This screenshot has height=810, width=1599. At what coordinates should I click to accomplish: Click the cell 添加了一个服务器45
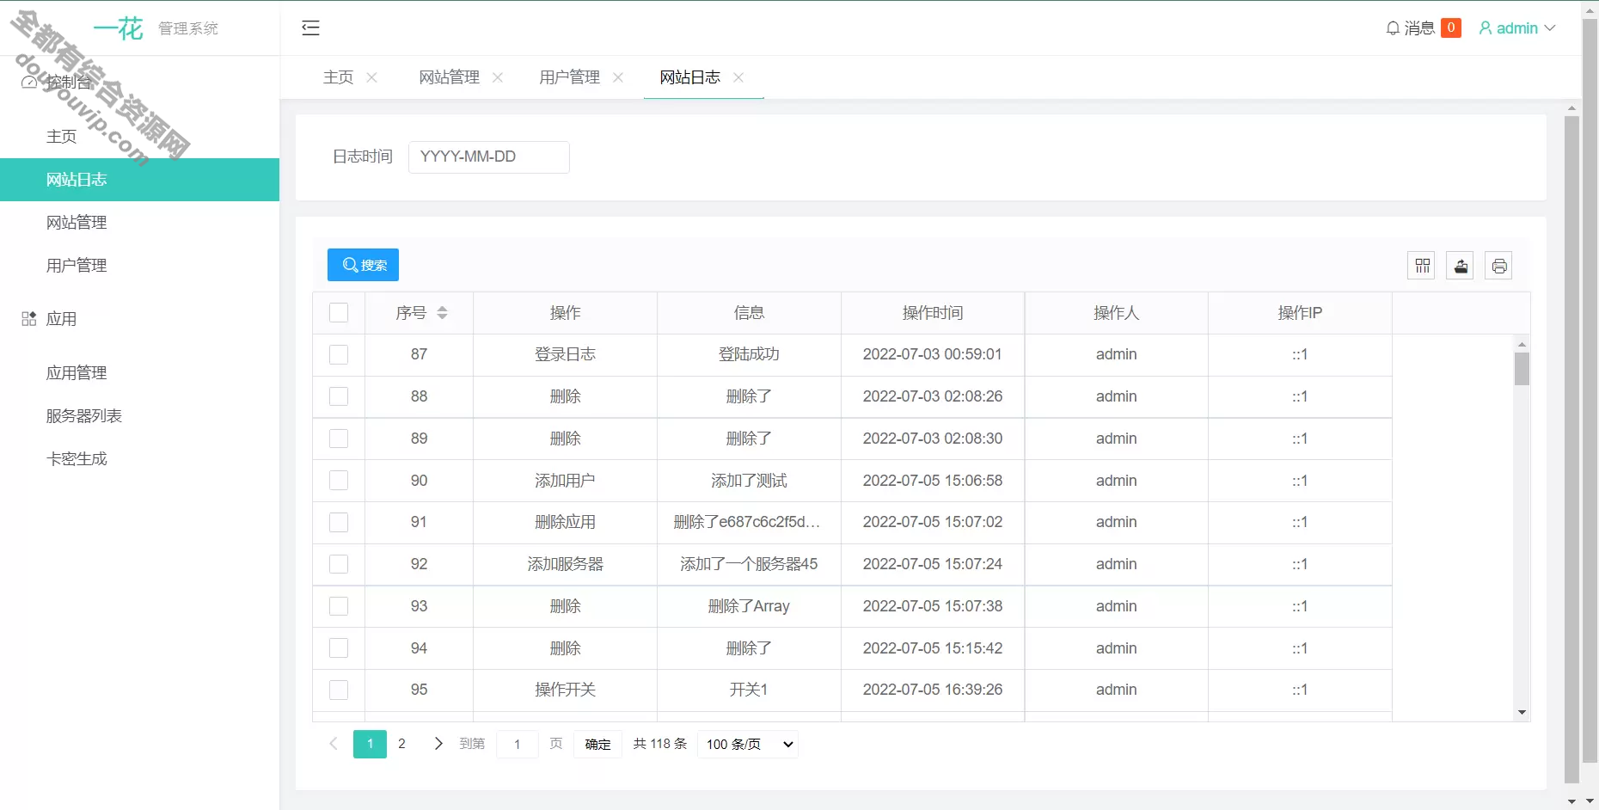(749, 564)
